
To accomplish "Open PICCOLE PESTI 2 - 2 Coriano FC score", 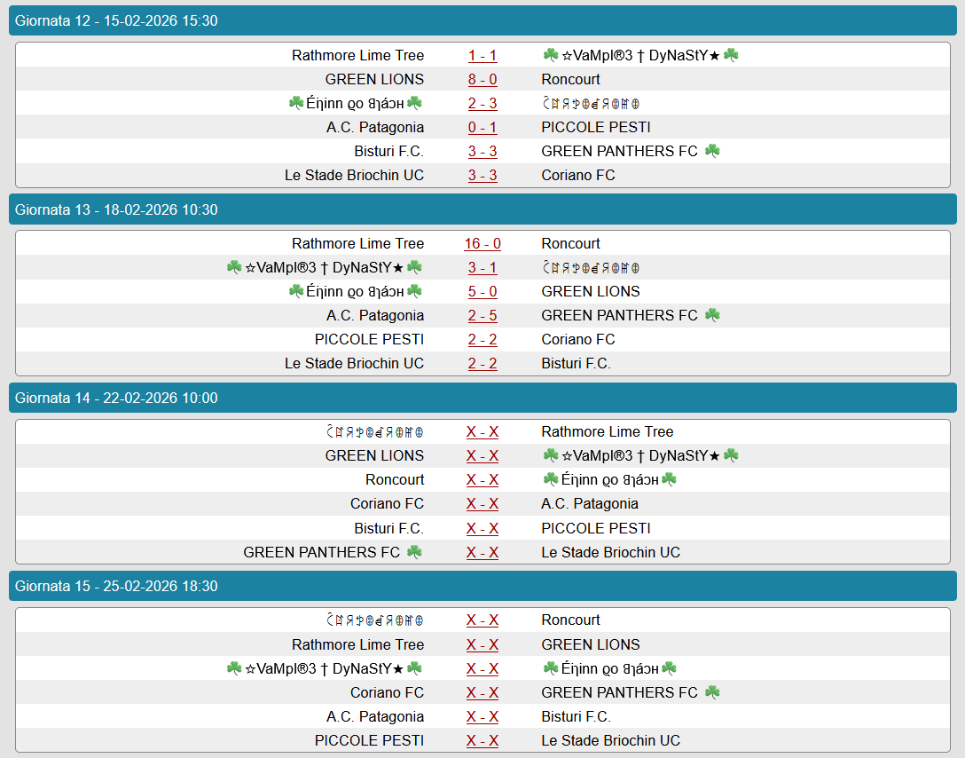I will [x=482, y=339].
